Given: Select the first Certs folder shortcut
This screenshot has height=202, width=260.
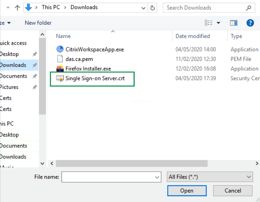Looking at the screenshot, I should 6,98.
